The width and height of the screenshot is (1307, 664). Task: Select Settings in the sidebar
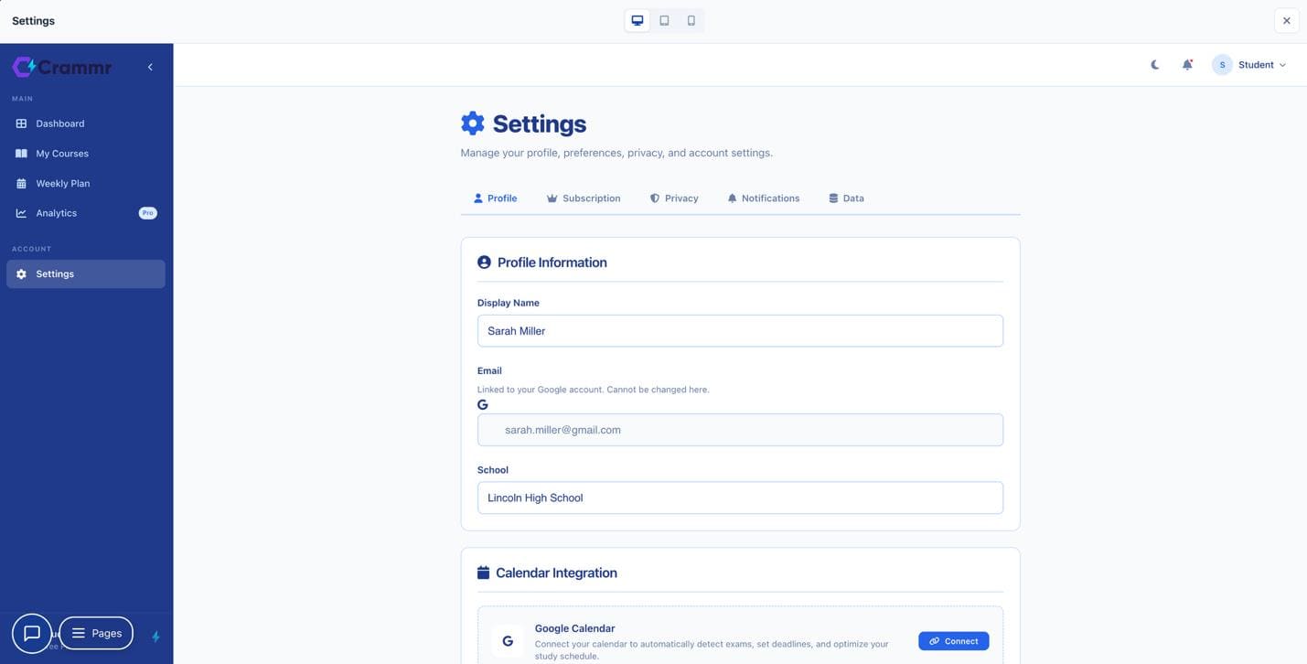coord(86,274)
